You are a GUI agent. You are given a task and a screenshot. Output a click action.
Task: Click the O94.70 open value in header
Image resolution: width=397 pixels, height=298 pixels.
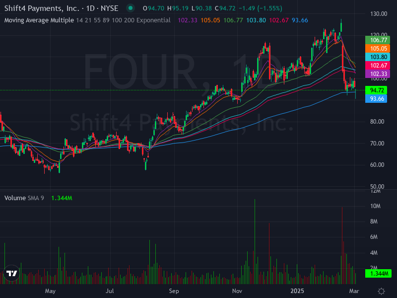(x=153, y=8)
